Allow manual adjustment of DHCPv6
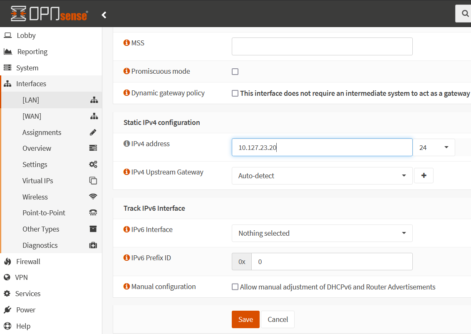471x334 pixels. point(235,287)
